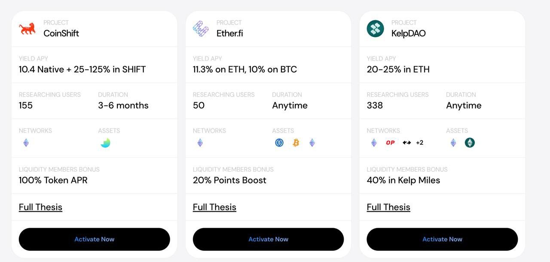Image resolution: width=550 pixels, height=262 pixels.
Task: Click the Ethereum network icon in CoinShift card
Action: coord(26,143)
